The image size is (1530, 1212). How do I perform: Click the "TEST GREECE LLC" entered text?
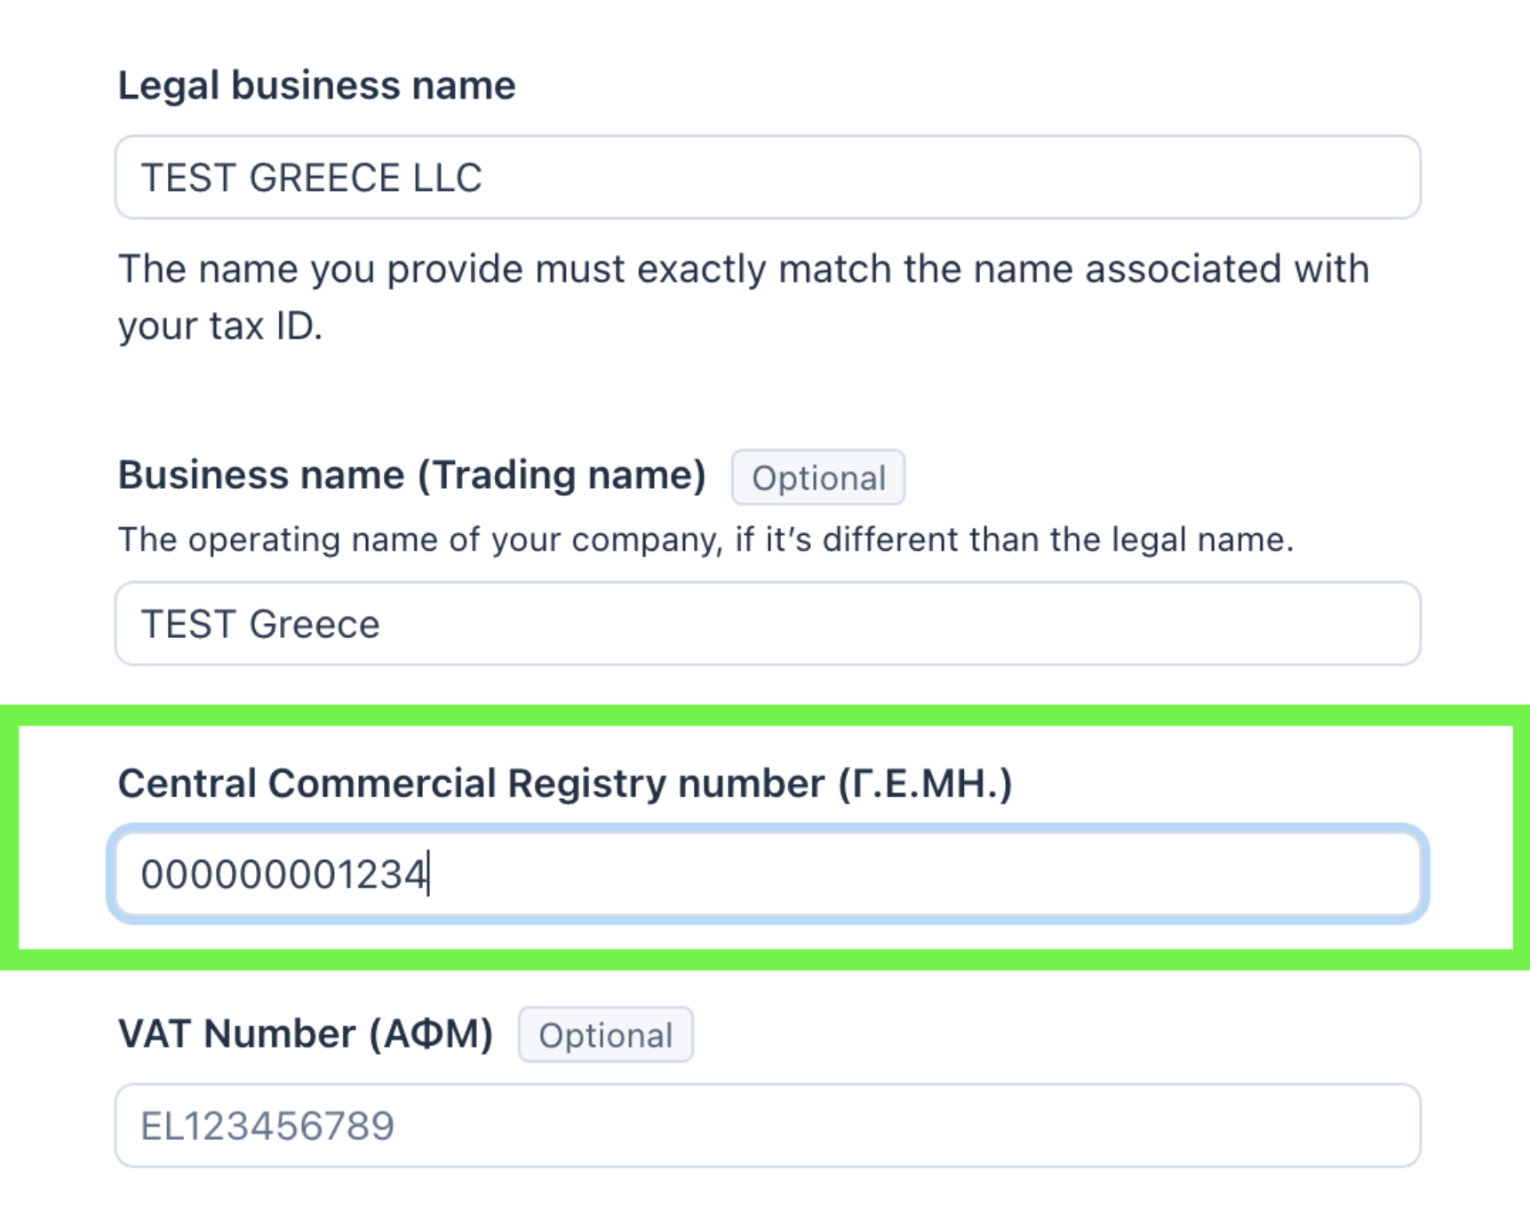[x=311, y=178]
